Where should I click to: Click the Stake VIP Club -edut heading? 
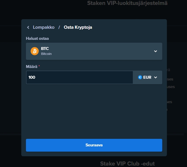127,164
